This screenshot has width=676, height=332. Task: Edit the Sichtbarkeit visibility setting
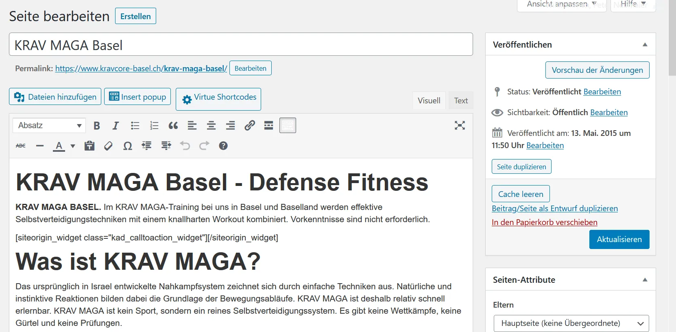(x=609, y=112)
